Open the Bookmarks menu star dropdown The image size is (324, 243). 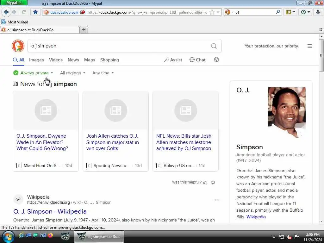point(290,12)
